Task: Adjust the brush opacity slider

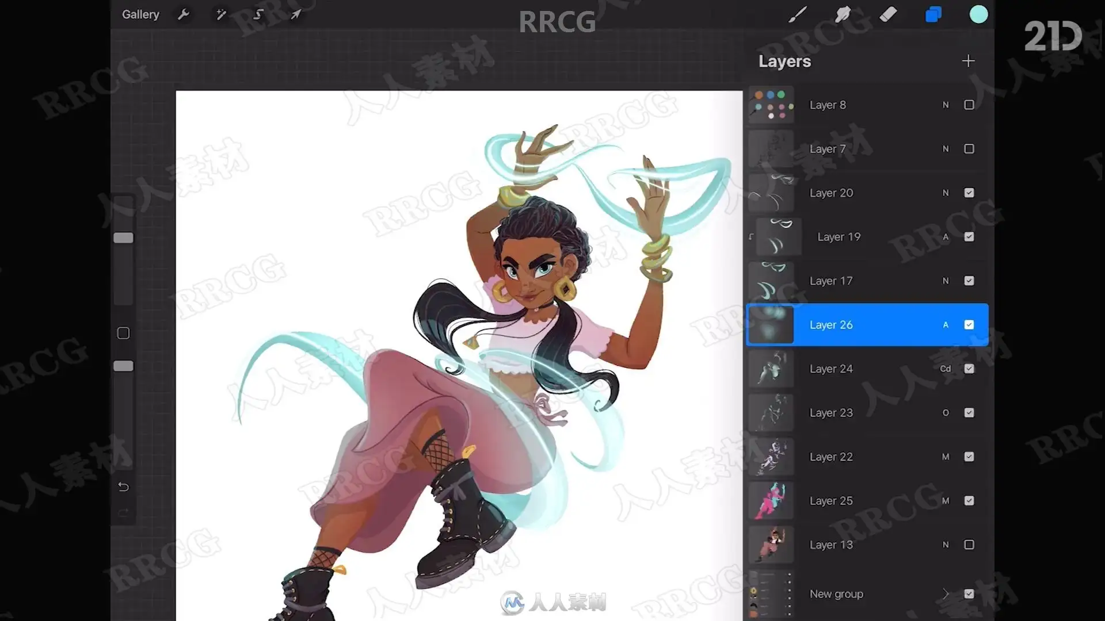Action: pyautogui.click(x=123, y=366)
